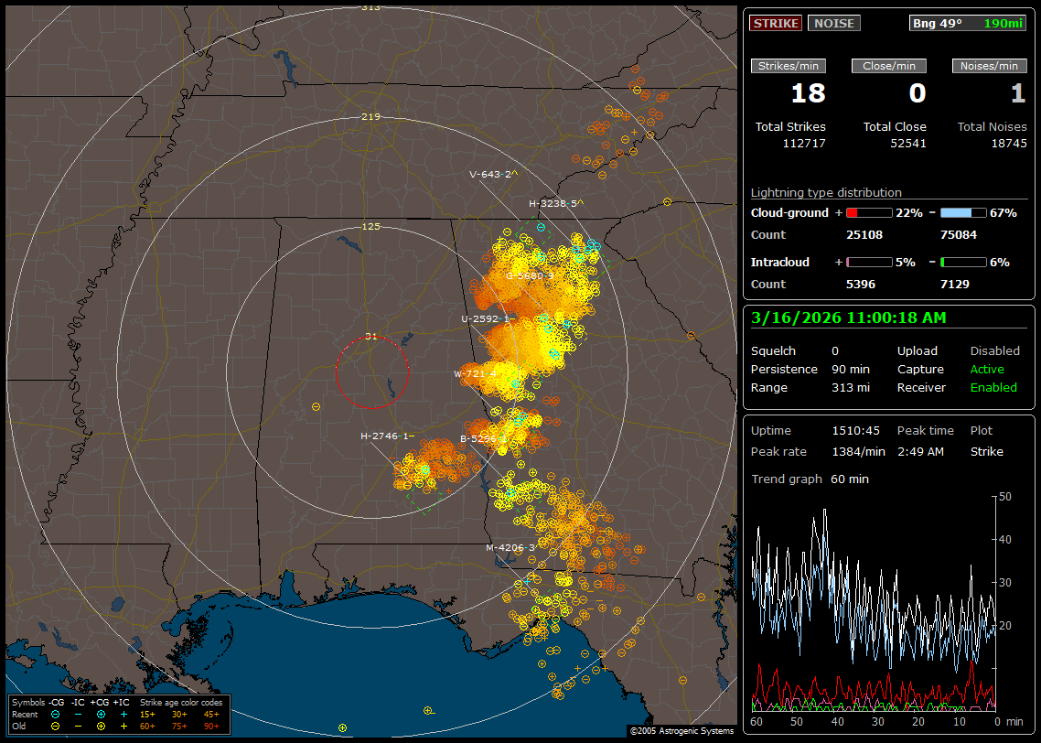Select storm cell label H-2746-1
This screenshot has height=743, width=1041.
[x=386, y=436]
